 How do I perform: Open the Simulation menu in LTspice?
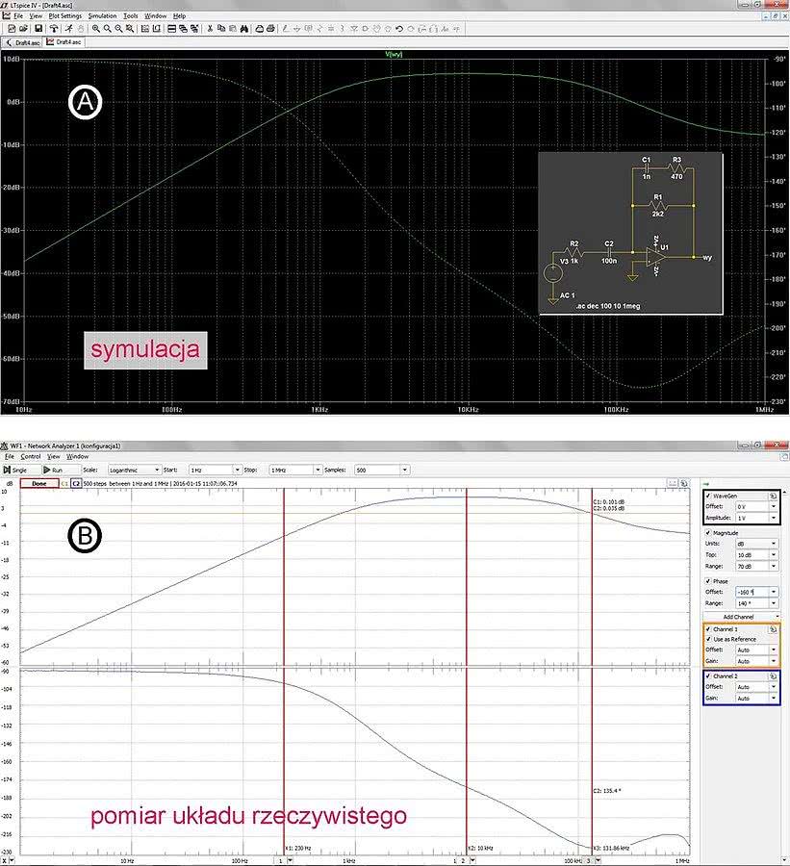point(102,16)
